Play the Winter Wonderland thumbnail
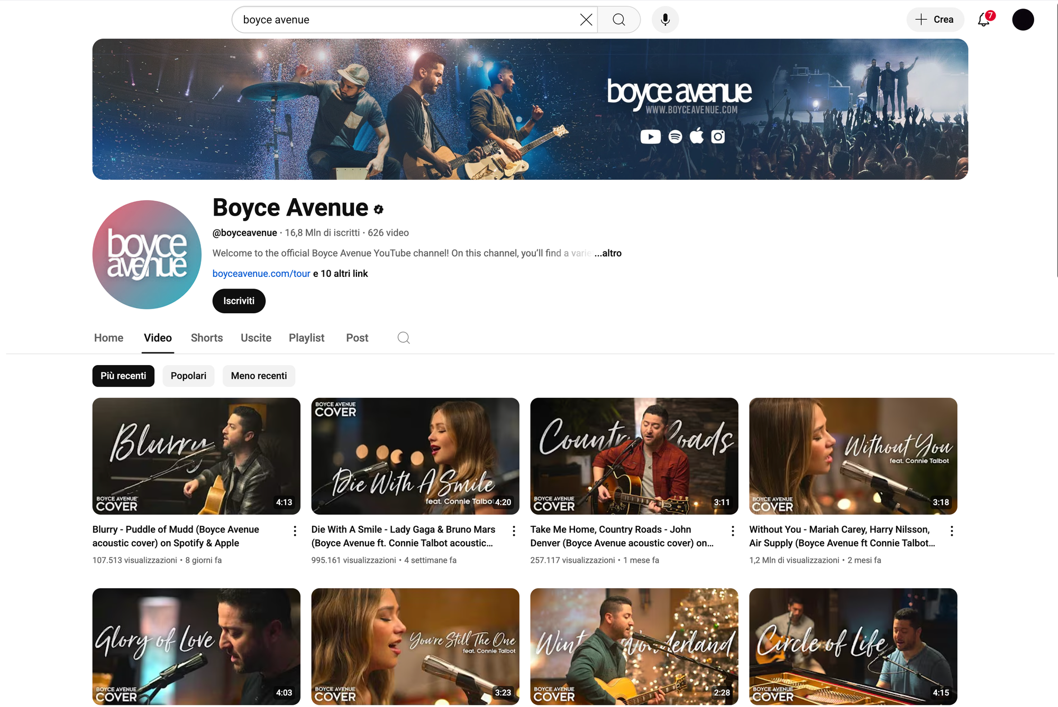Screen dimensions: 1058x707 pos(634,647)
